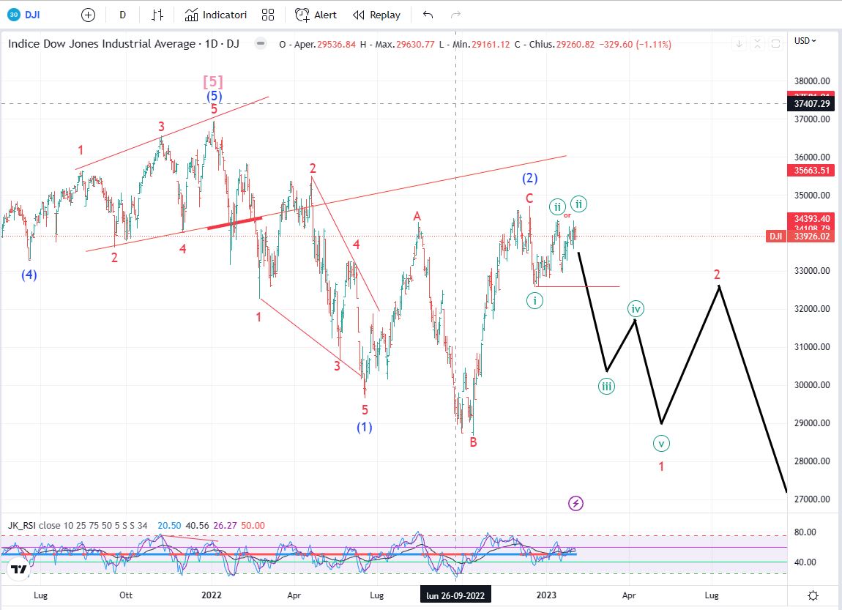842x610 pixels.
Task: Click the closing price value 29260.82
Action: (x=575, y=45)
